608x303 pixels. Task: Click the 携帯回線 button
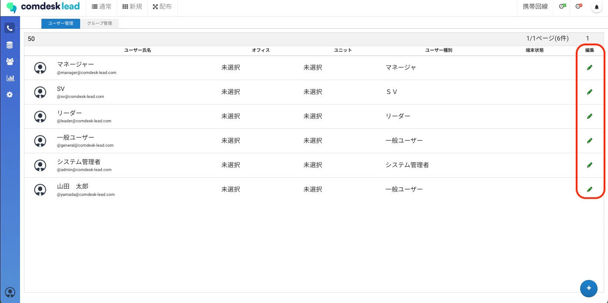coord(535,7)
